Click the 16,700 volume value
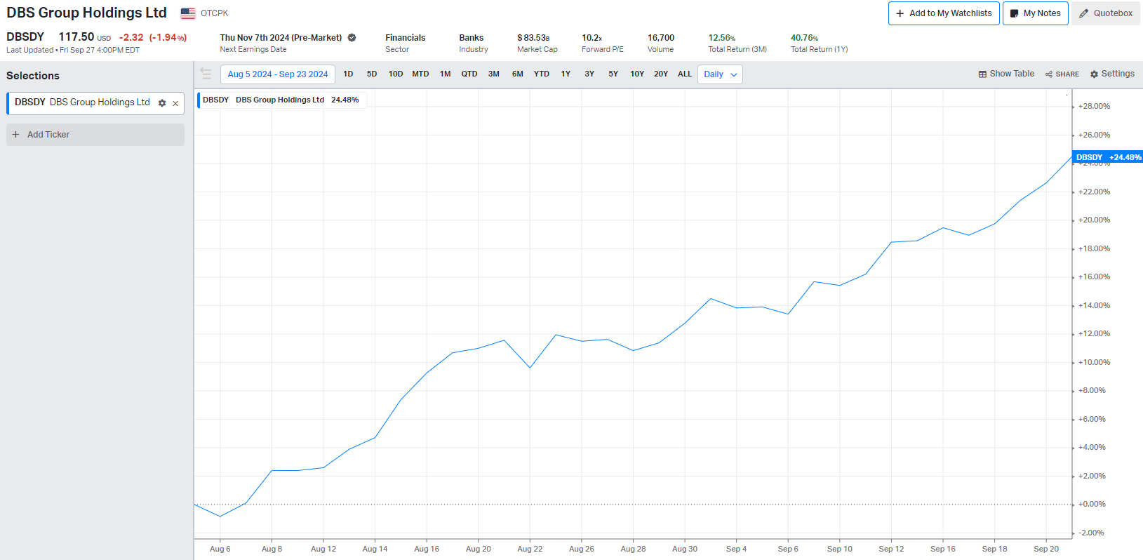The height and width of the screenshot is (560, 1143). coord(661,38)
